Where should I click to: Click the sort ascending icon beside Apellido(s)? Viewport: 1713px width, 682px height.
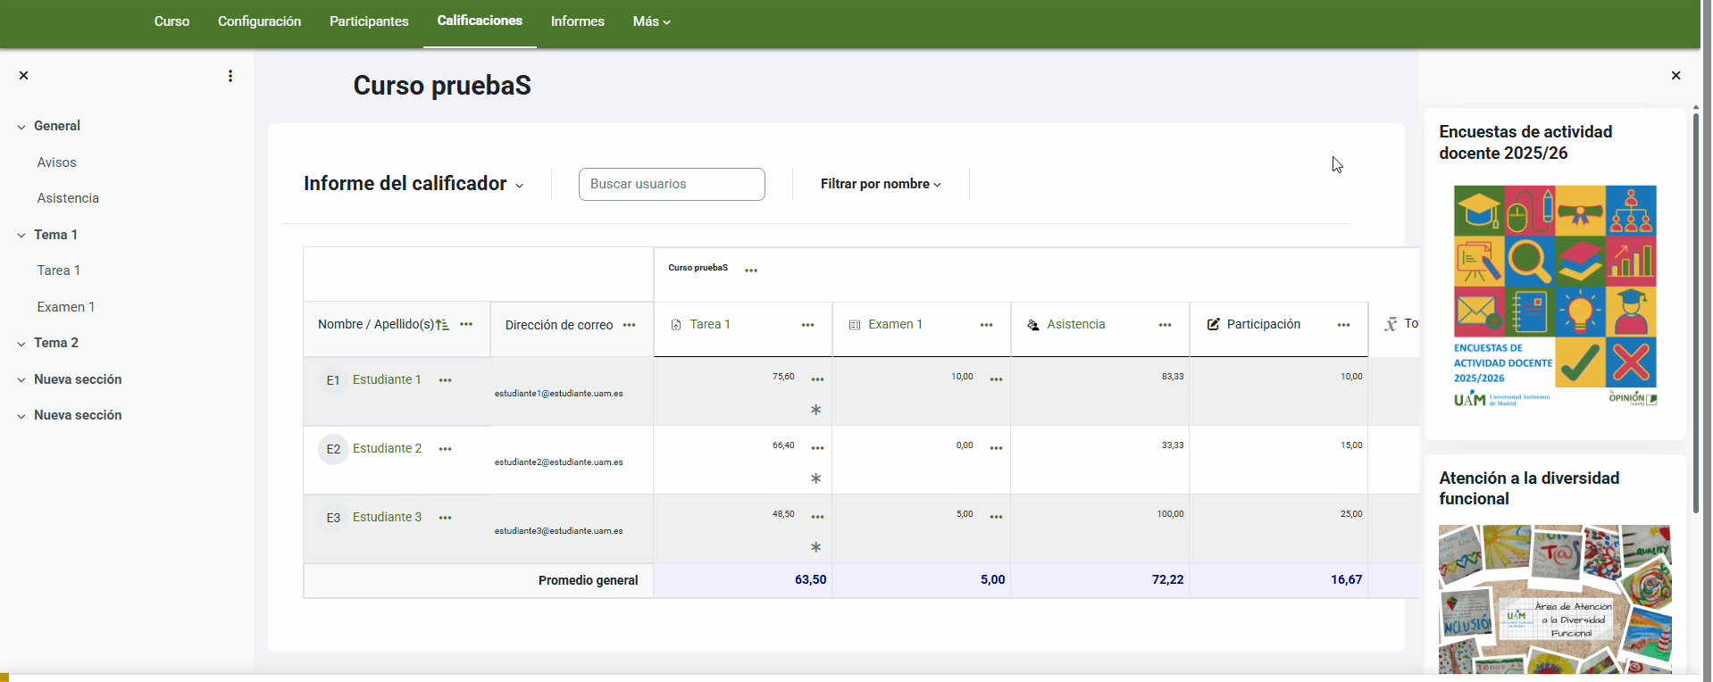(442, 325)
